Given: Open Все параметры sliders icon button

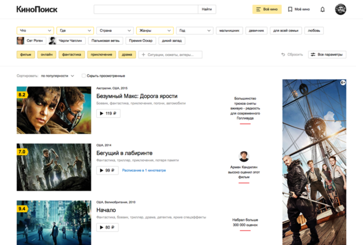Looking at the screenshot, I should tap(327, 55).
